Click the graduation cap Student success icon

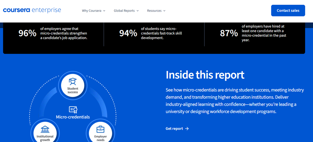73,81
